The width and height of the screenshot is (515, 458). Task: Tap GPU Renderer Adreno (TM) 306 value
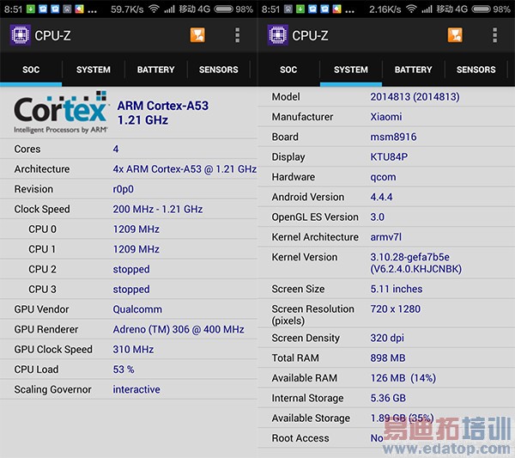click(179, 329)
